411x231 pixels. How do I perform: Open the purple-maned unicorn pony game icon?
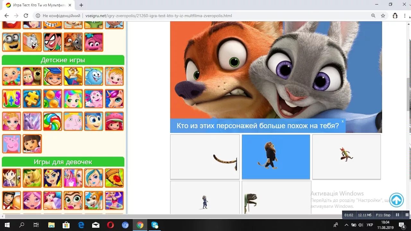[114, 99]
